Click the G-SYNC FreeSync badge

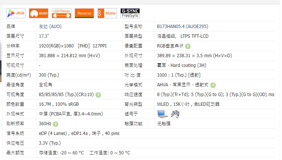130,13
